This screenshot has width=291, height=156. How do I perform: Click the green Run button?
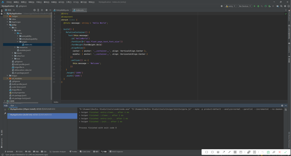255,6
